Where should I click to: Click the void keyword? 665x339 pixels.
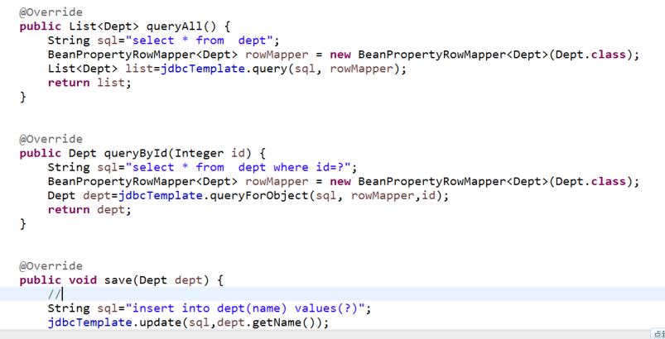point(83,280)
